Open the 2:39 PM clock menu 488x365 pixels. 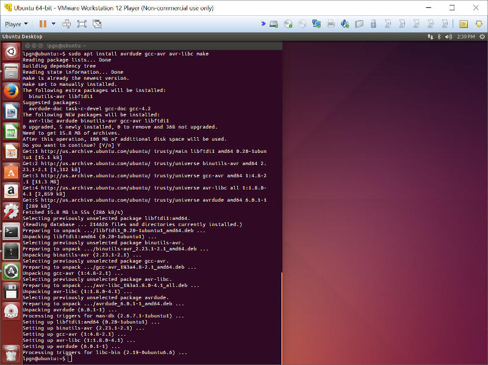point(466,37)
